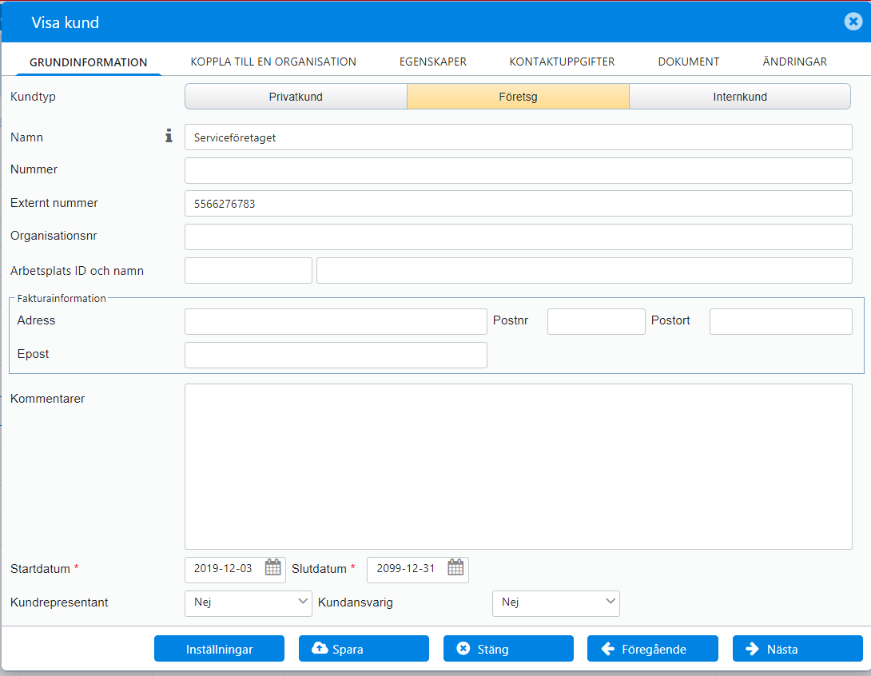Image resolution: width=871 pixels, height=676 pixels.
Task: Focus the Nummer input field
Action: point(519,170)
